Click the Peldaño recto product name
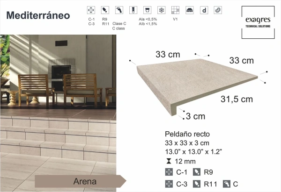The width and height of the screenshot is (281, 192). 187,133
